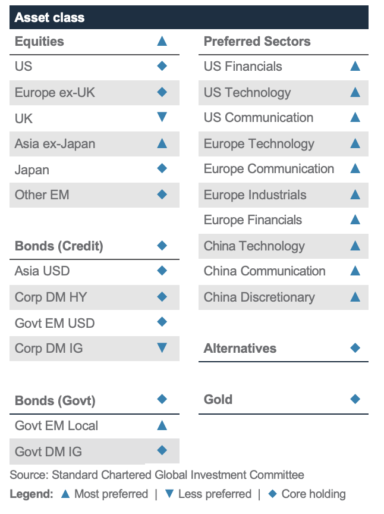Image resolution: width=384 pixels, height=514 pixels.
Task: Select the Bonds (Govt) section heading
Action: [x=55, y=400]
